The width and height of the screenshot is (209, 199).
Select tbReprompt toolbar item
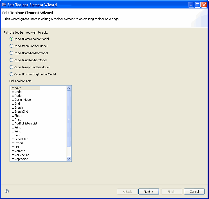coord(20,159)
